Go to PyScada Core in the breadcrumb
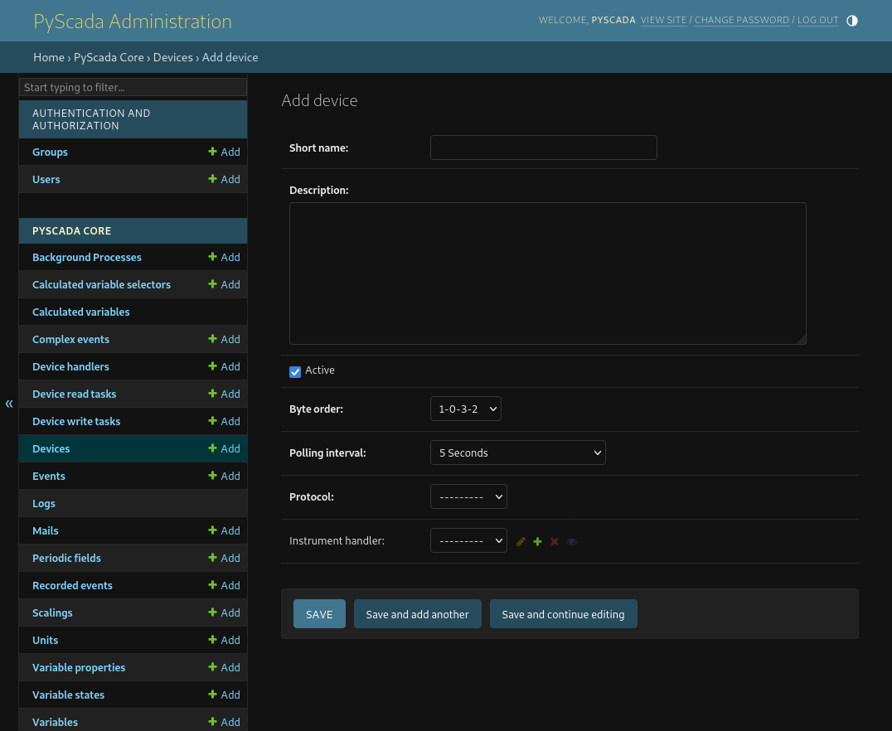The image size is (892, 731). tap(109, 57)
